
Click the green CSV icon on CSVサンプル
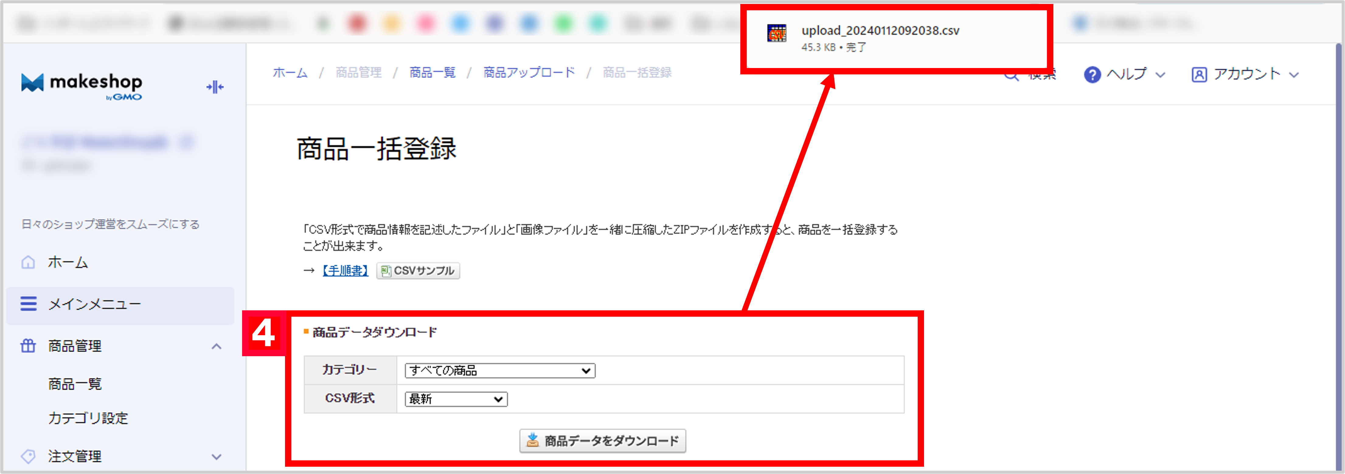tap(386, 271)
